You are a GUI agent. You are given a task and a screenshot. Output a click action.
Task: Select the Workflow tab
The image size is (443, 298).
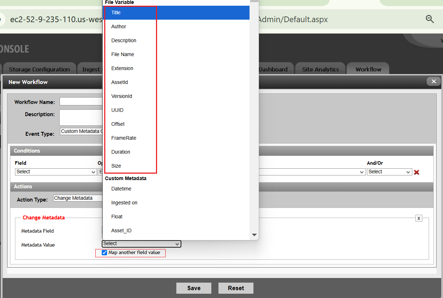pyautogui.click(x=368, y=69)
